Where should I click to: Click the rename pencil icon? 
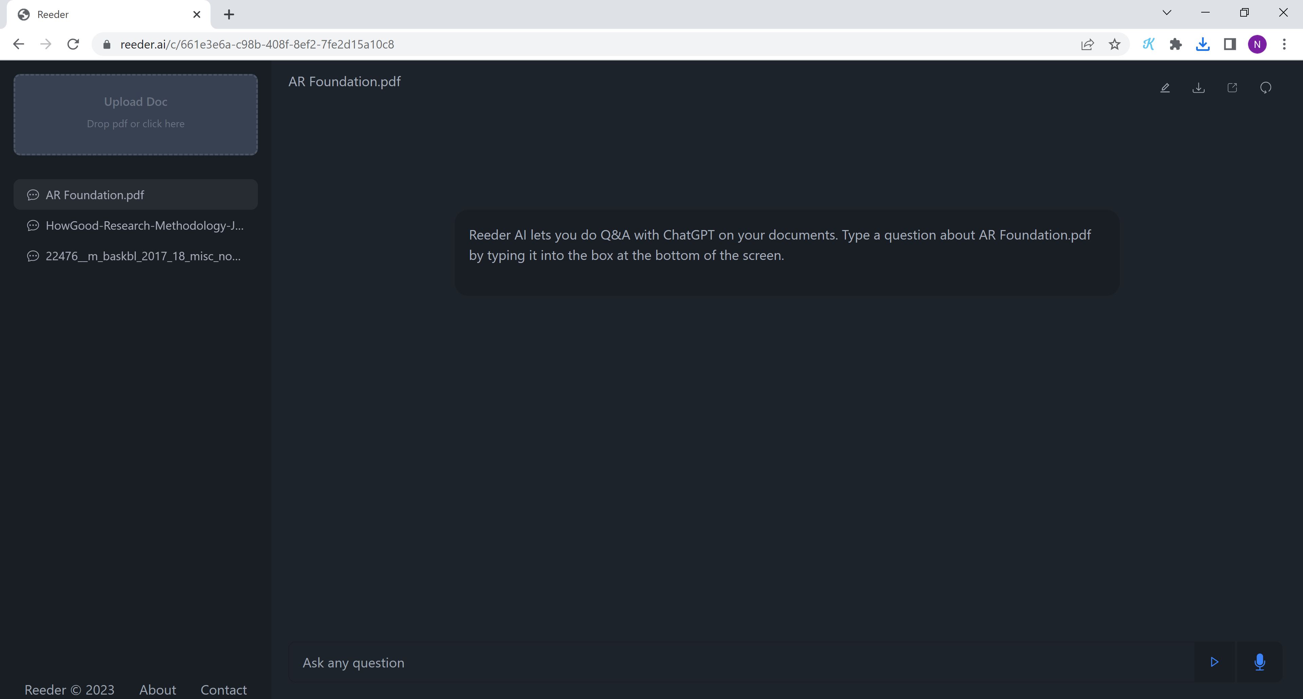(x=1165, y=88)
